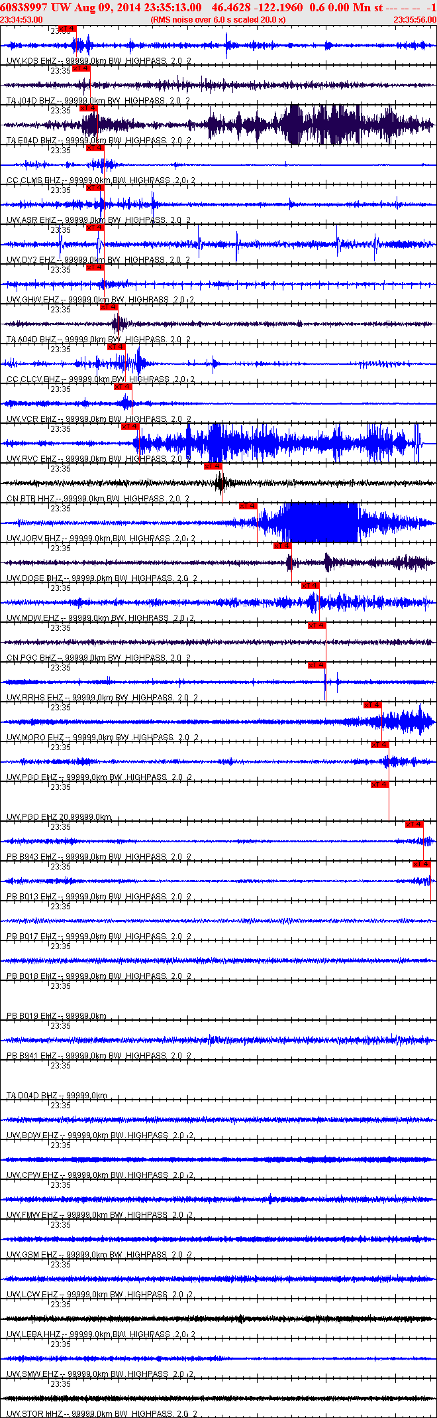Screen dimensions: 437x1418
Task: Select the end time 23:35:56.00 label
Action: 415,20
